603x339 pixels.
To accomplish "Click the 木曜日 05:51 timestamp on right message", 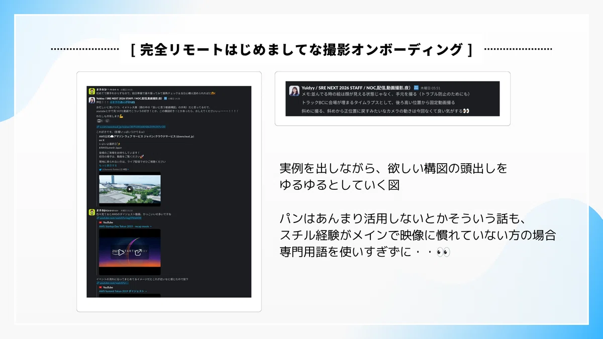I will tap(431, 88).
